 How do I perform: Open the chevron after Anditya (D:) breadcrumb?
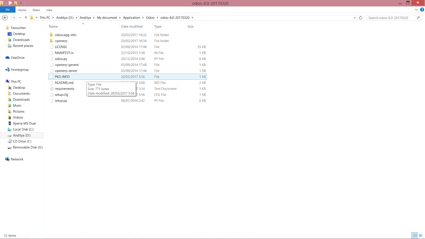(76, 18)
